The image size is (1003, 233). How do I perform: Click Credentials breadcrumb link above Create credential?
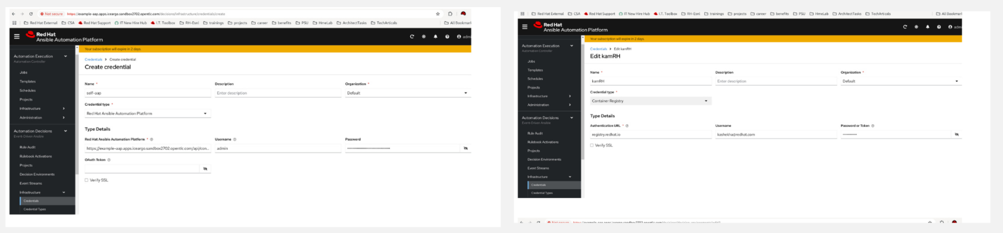93,60
